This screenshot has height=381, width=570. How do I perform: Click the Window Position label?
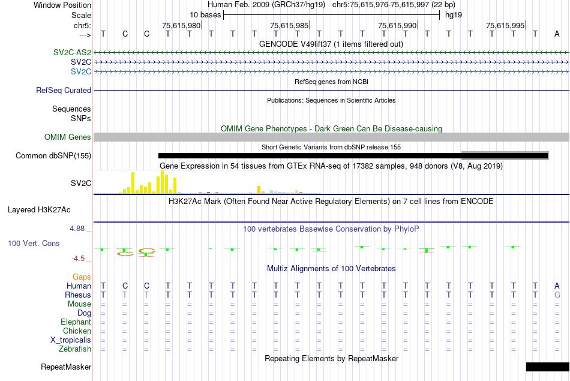coord(62,5)
